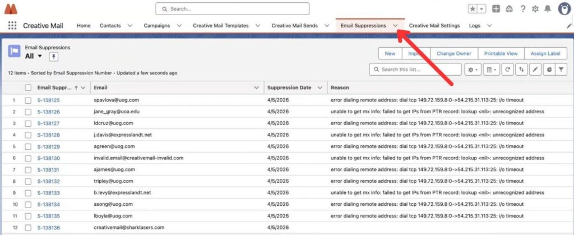Screen dimensions: 574x235
Task: Open the Contacts tab
Action: [x=110, y=26]
